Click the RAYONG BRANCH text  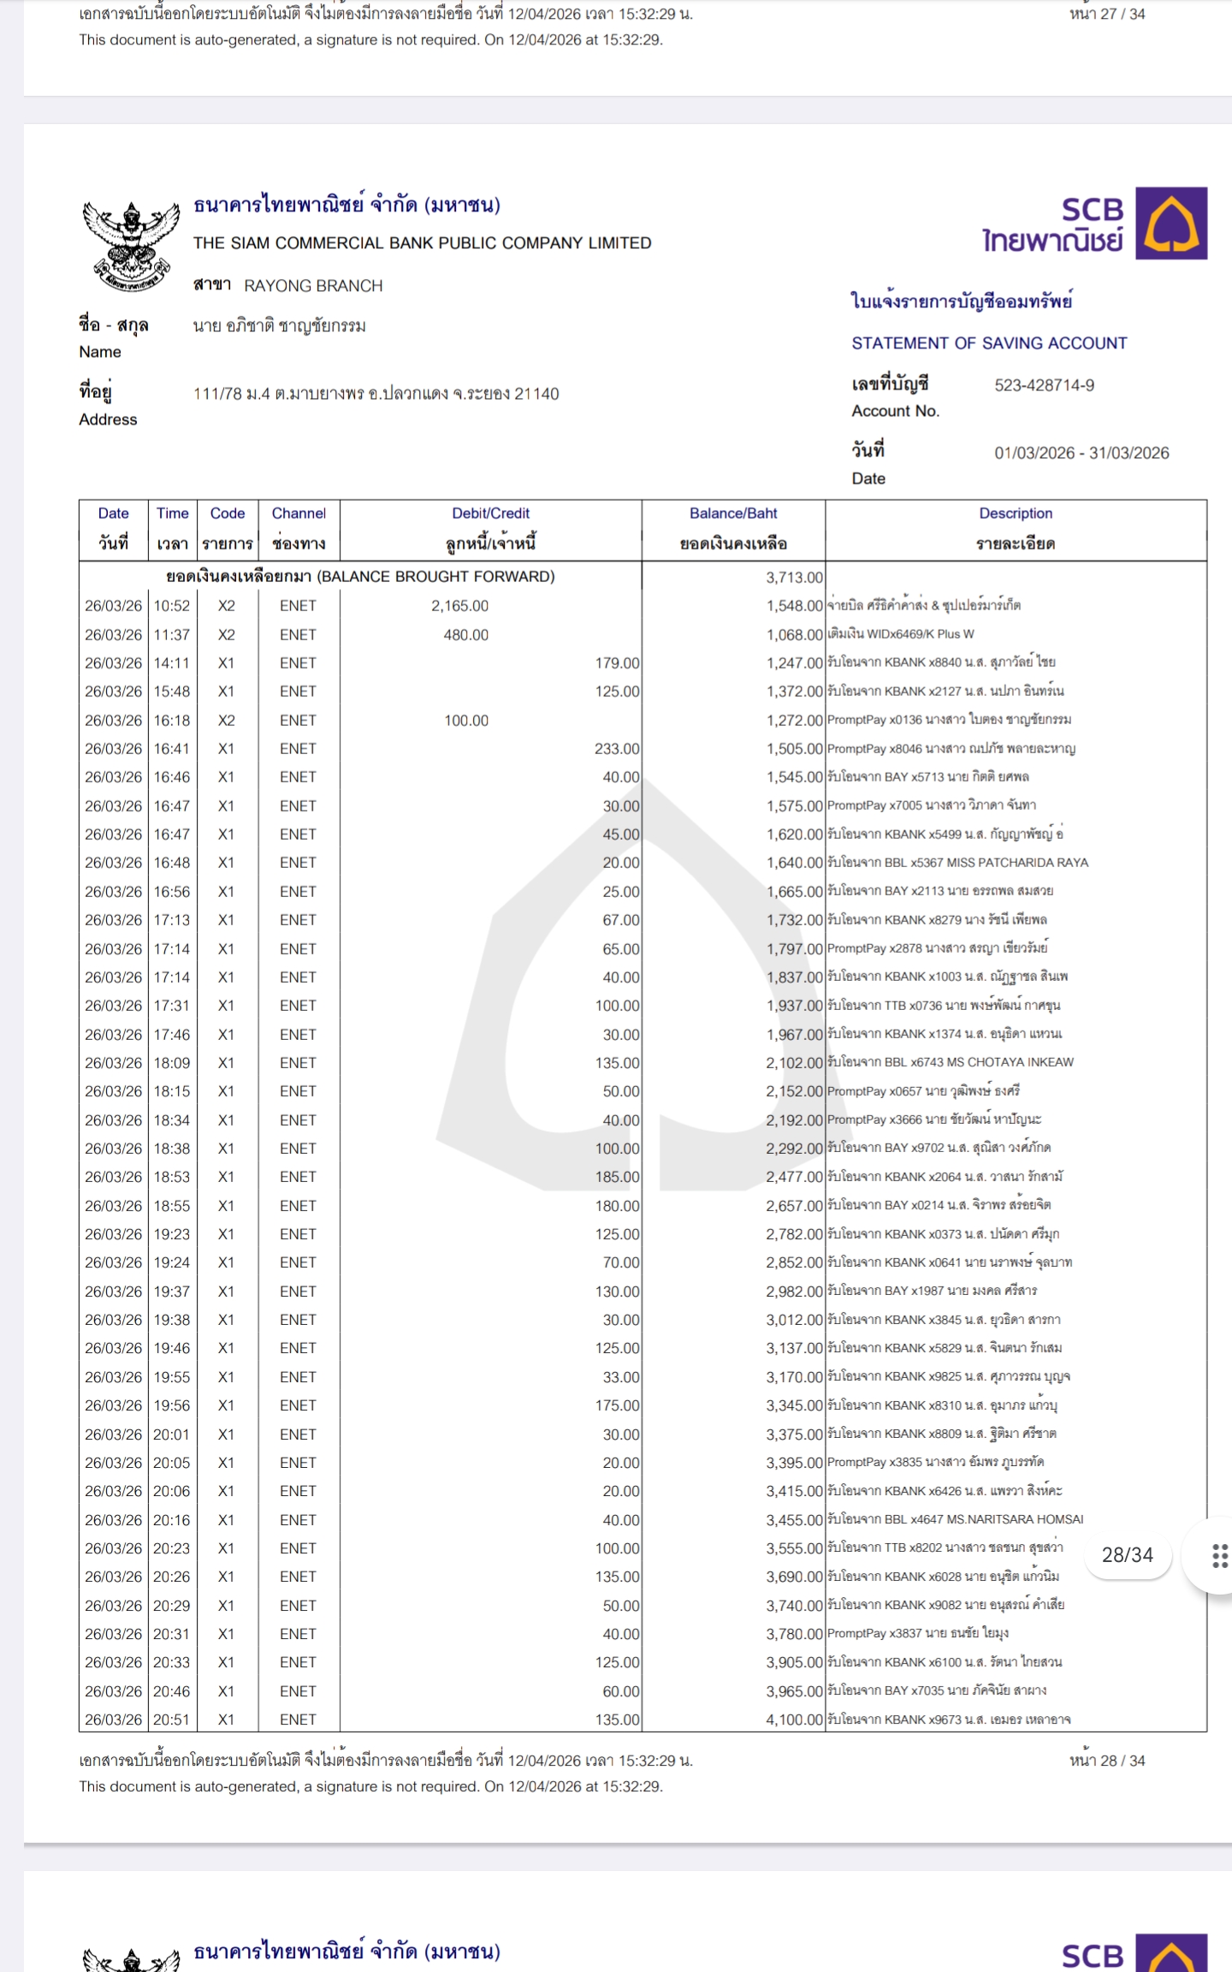[313, 286]
